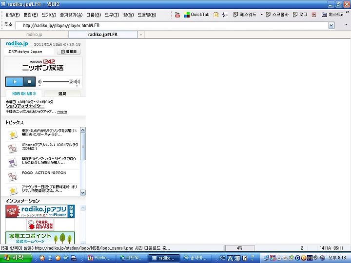The width and height of the screenshot is (351, 263).
Task: Click the lightning bolt toolbar icon
Action: 225,15
